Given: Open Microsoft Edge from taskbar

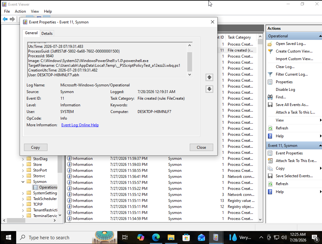Looking at the screenshot, I should point(156,238).
